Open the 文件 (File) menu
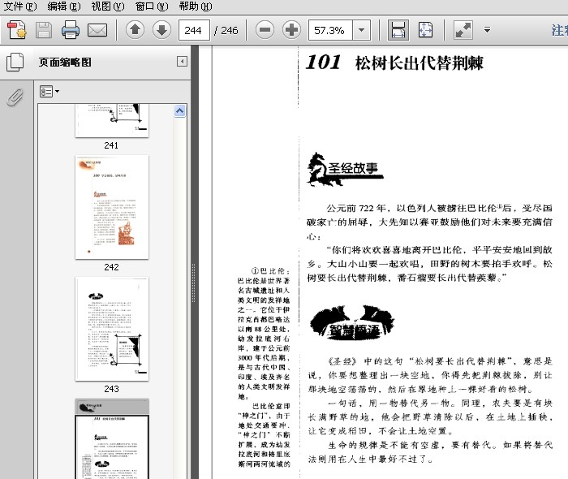The height and width of the screenshot is (479, 568). (x=19, y=6)
